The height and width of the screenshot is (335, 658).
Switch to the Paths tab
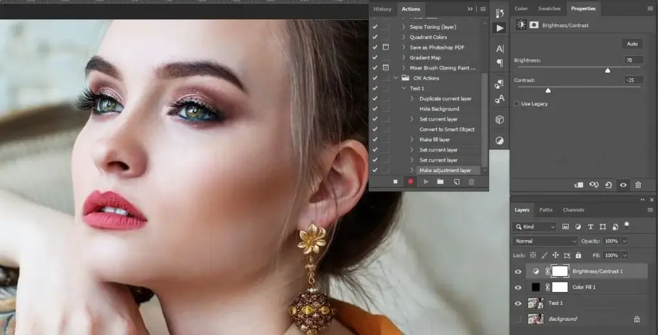click(546, 210)
